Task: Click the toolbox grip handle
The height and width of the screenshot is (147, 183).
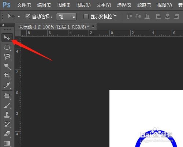Action: click(7, 29)
